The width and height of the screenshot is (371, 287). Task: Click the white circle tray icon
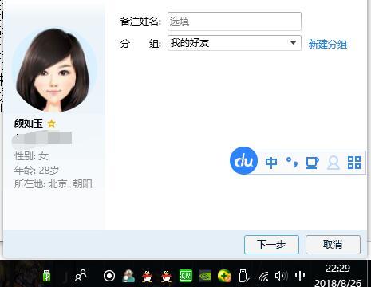109,276
